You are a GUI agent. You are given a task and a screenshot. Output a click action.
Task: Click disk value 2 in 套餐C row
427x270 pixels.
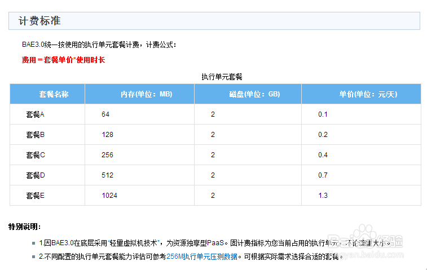[213, 155]
